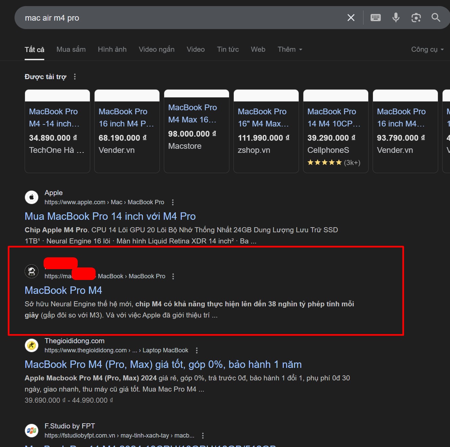Open the on-screen keyboard input tool

[x=376, y=18]
